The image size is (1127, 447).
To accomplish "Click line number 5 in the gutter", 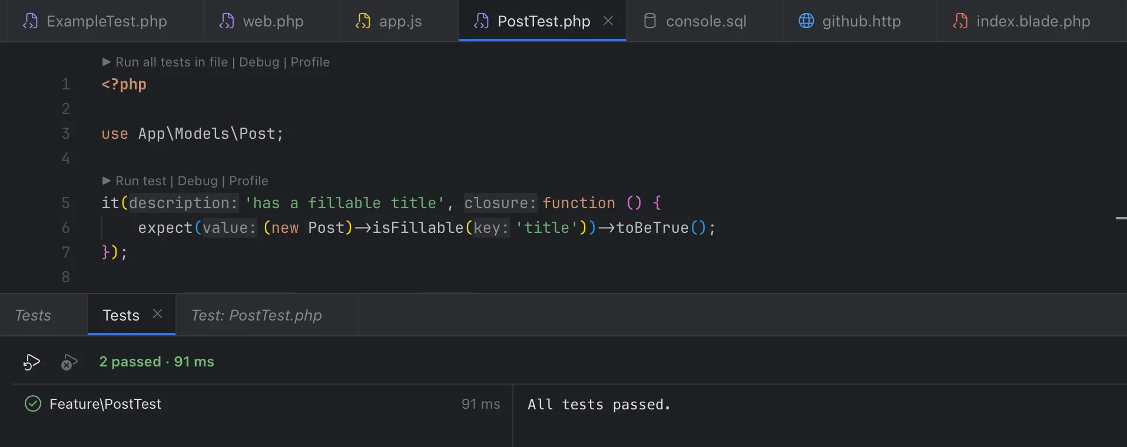I will pyautogui.click(x=66, y=203).
